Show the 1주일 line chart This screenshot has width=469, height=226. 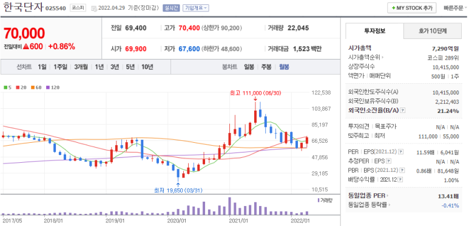[x=61, y=67]
